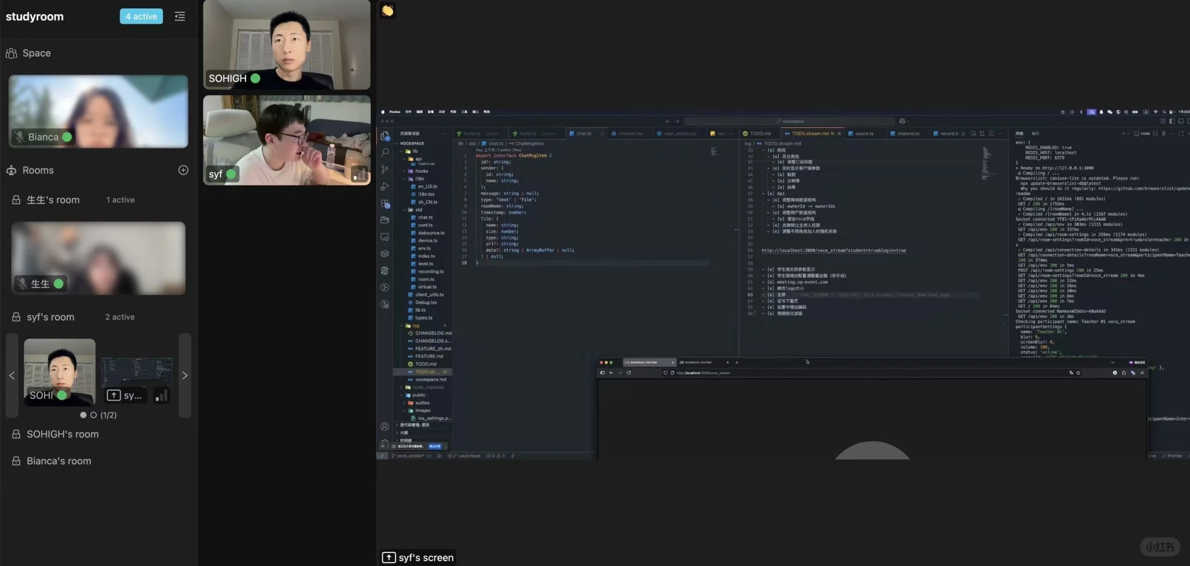Viewport: 1190px width, 566px height.
Task: Select the second carousel page dot
Action: 93,415
